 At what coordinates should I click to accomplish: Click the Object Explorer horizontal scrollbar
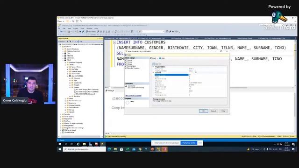click(x=80, y=137)
